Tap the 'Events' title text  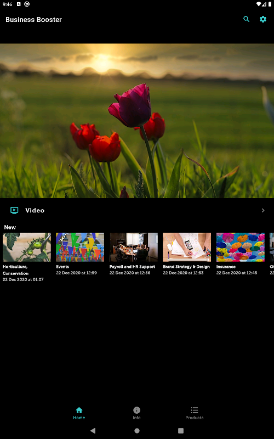[x=62, y=267]
